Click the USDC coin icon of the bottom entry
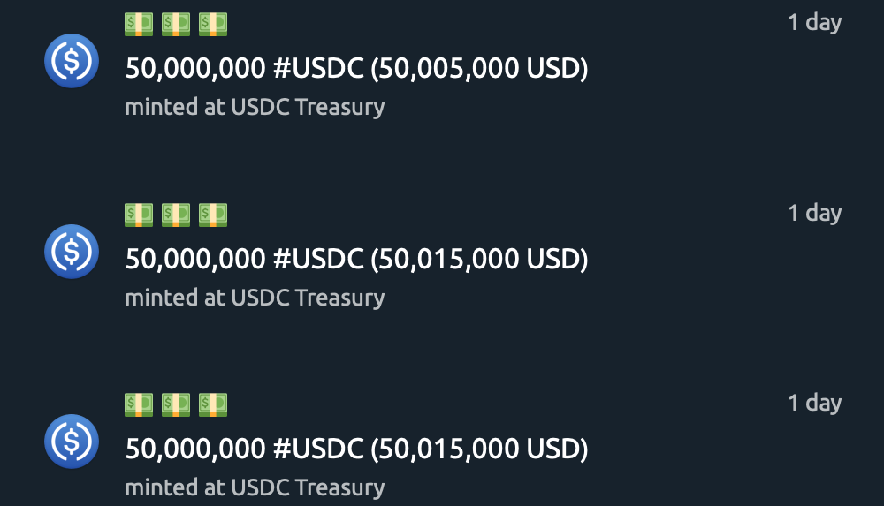The height and width of the screenshot is (506, 884). point(72,442)
